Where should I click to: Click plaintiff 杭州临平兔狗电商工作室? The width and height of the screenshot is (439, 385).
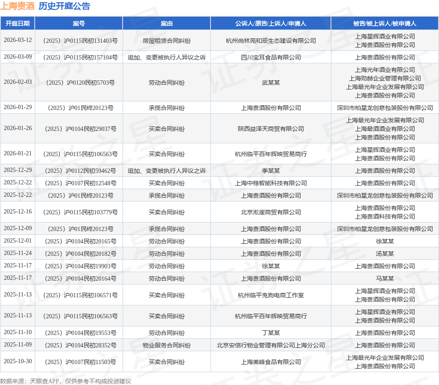(x=271, y=295)
